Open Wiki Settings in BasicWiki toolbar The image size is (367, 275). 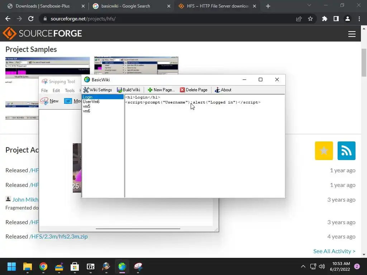click(x=97, y=90)
